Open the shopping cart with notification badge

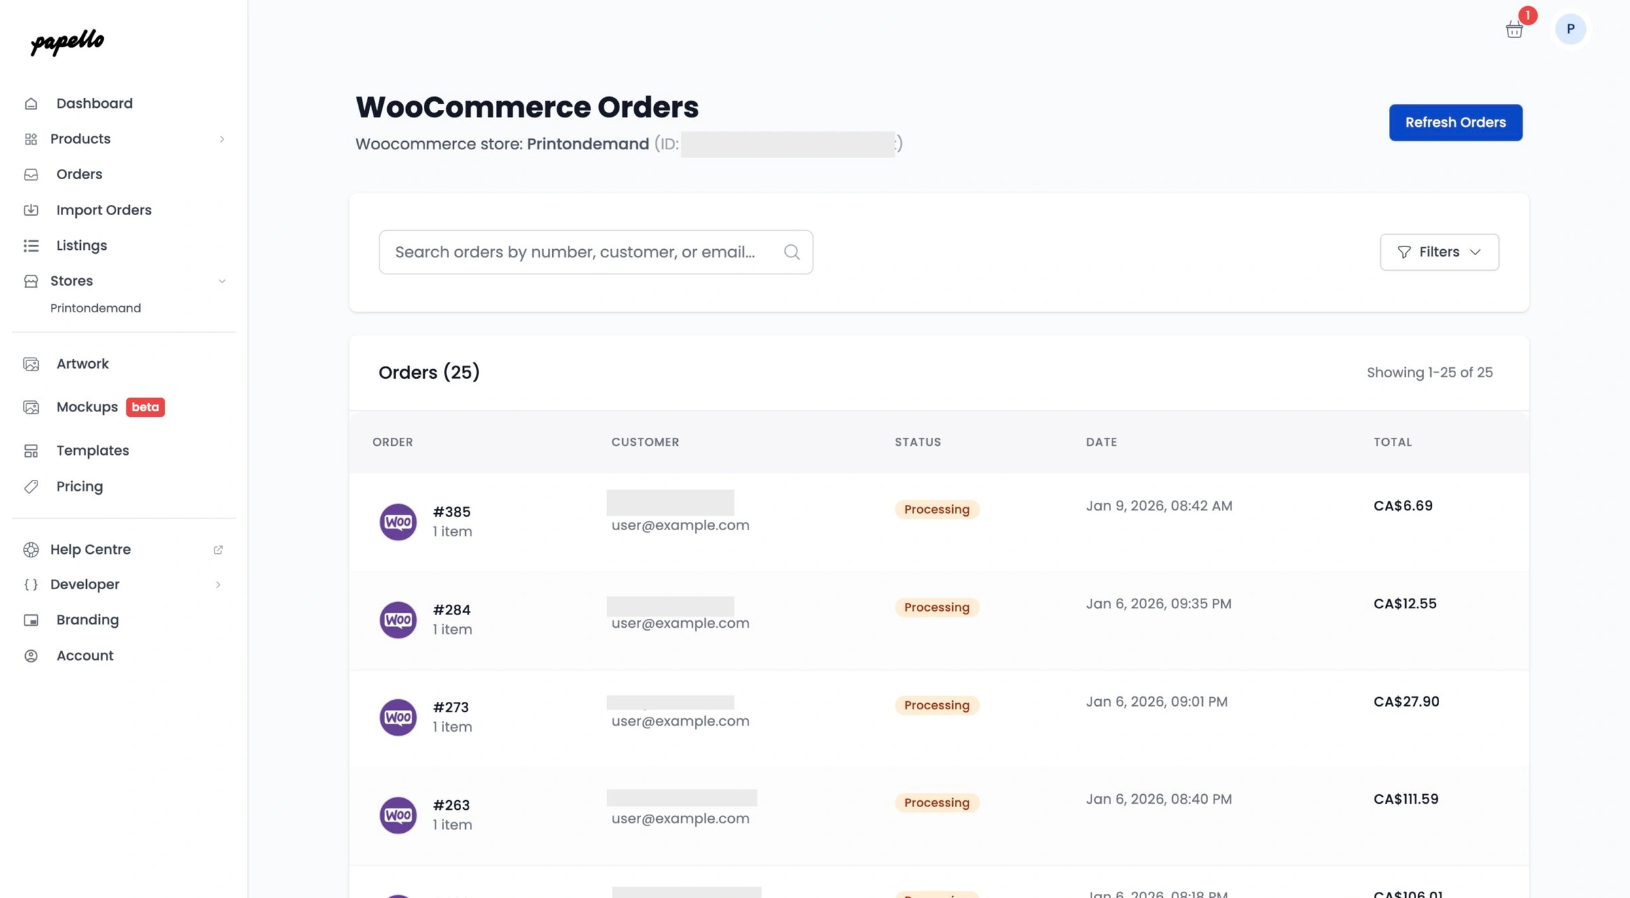[1514, 29]
